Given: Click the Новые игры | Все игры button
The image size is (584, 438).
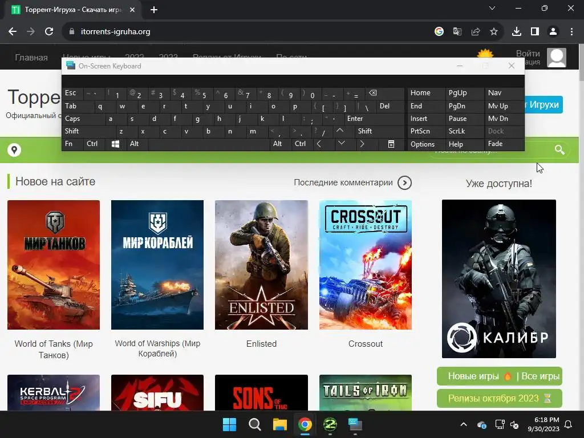Looking at the screenshot, I should click(500, 376).
